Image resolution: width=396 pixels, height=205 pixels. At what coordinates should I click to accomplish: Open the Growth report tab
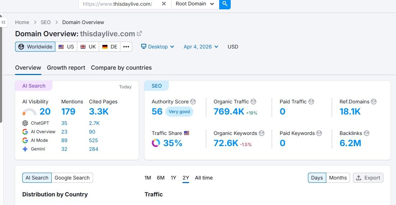(x=66, y=67)
